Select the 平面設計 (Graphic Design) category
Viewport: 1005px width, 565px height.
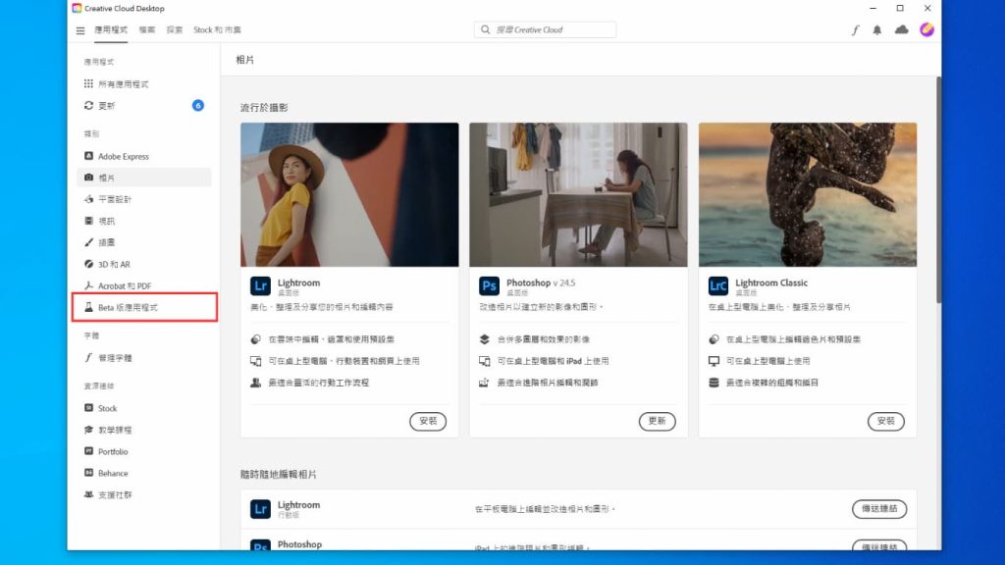pos(112,199)
